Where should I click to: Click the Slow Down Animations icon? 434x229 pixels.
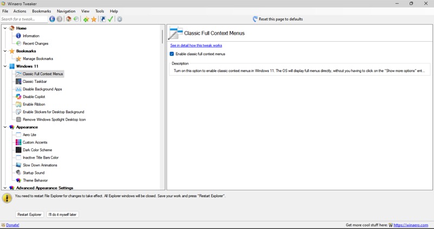click(x=18, y=165)
